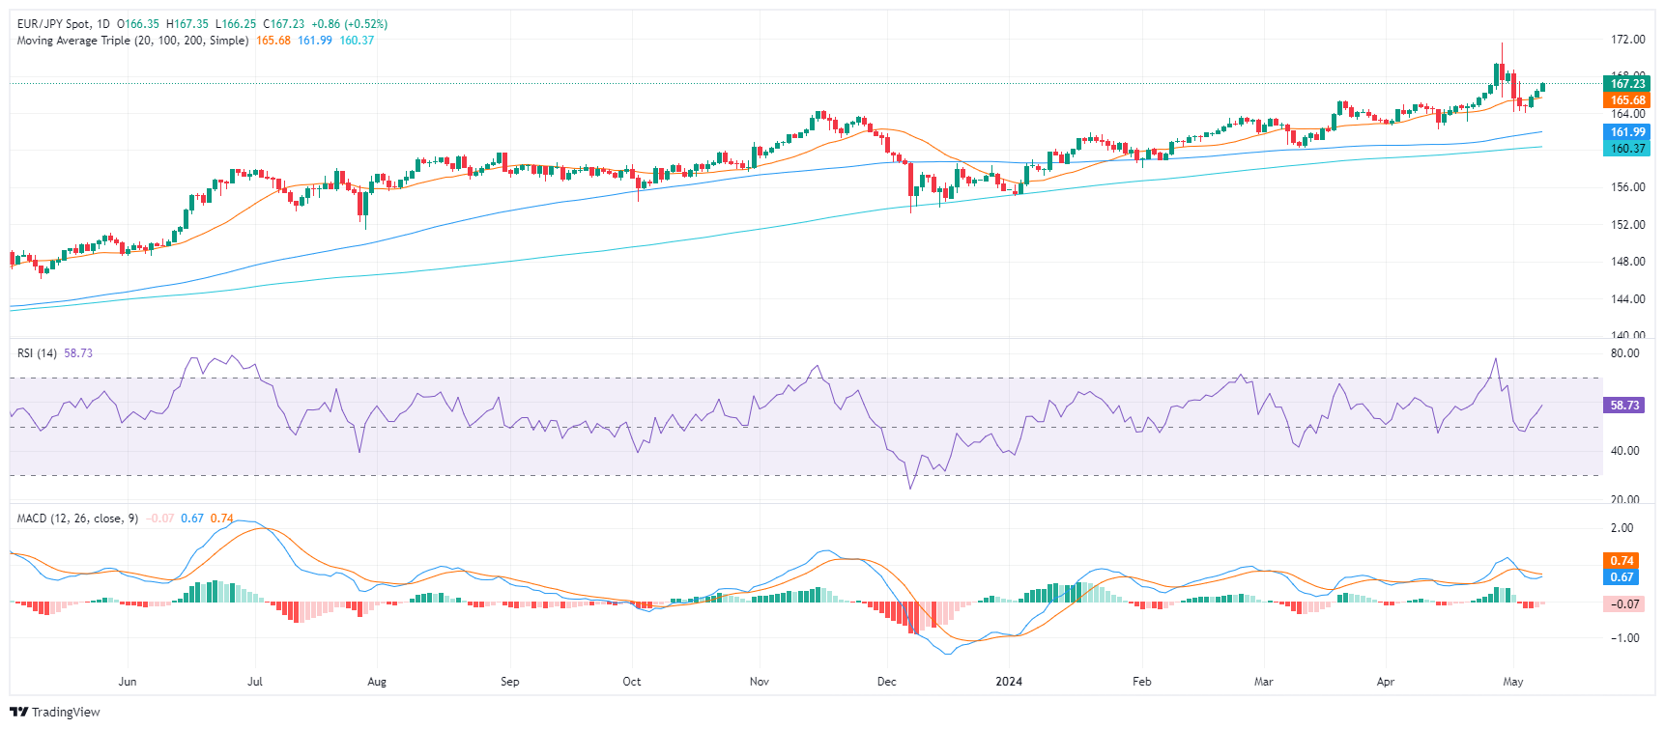Screen dimensions: 1665x729
Task: Click the 2024 label on time axis
Action: pos(1008,682)
